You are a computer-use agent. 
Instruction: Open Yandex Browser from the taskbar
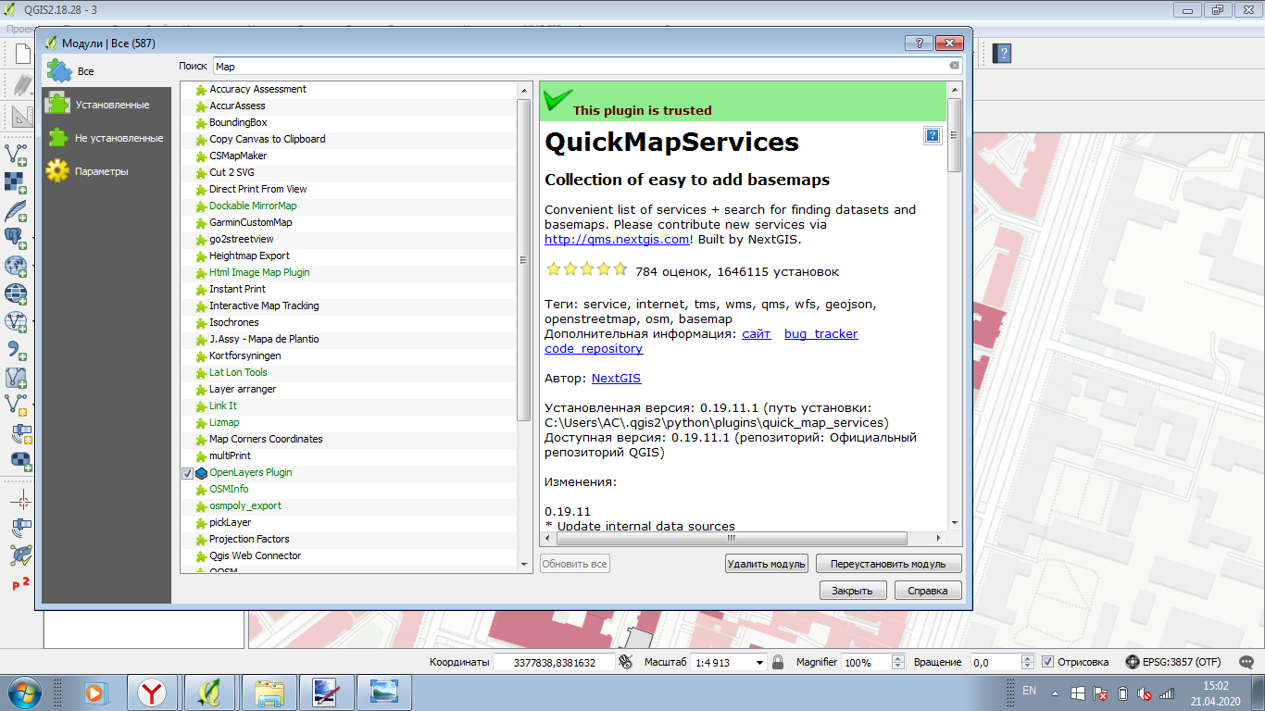151,692
